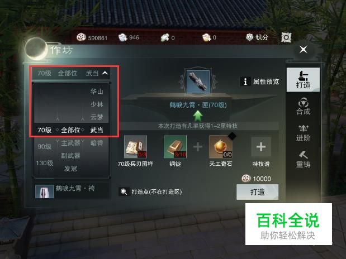Choose 130级 in the level column
This screenshot has height=259, width=346.
[x=45, y=163]
